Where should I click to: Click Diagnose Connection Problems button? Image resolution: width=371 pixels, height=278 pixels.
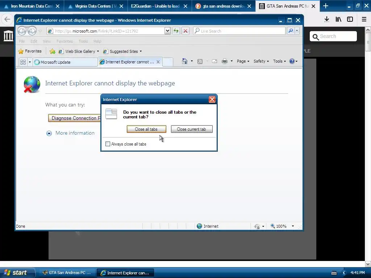(x=75, y=118)
